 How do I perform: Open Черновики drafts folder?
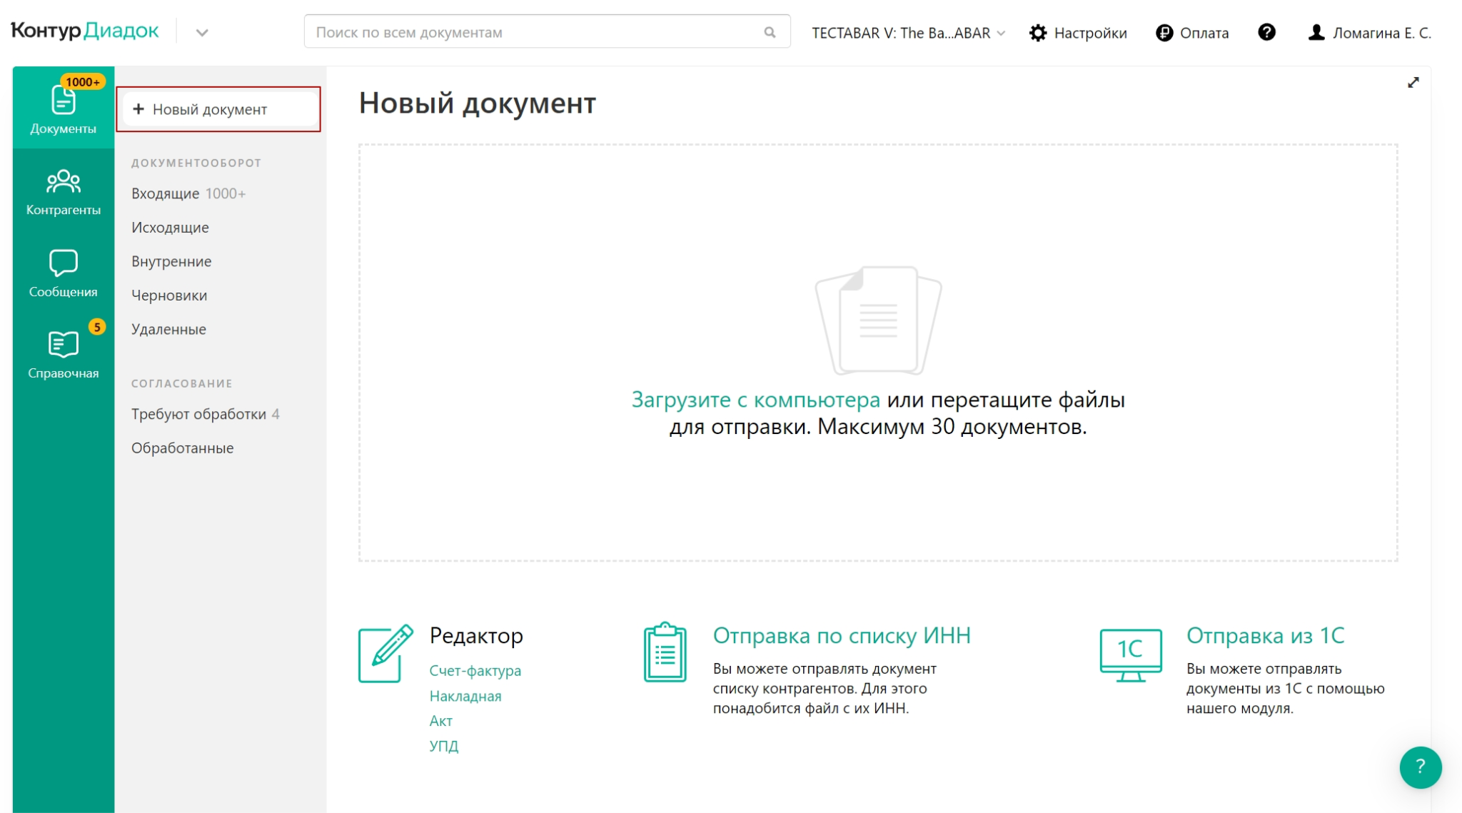(x=169, y=296)
